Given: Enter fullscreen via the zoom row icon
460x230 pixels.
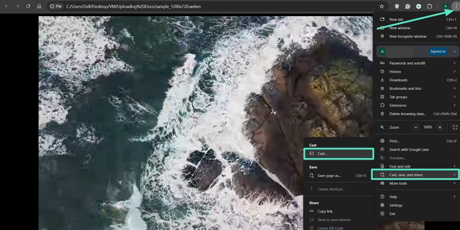Looking at the screenshot, I should 455,127.
